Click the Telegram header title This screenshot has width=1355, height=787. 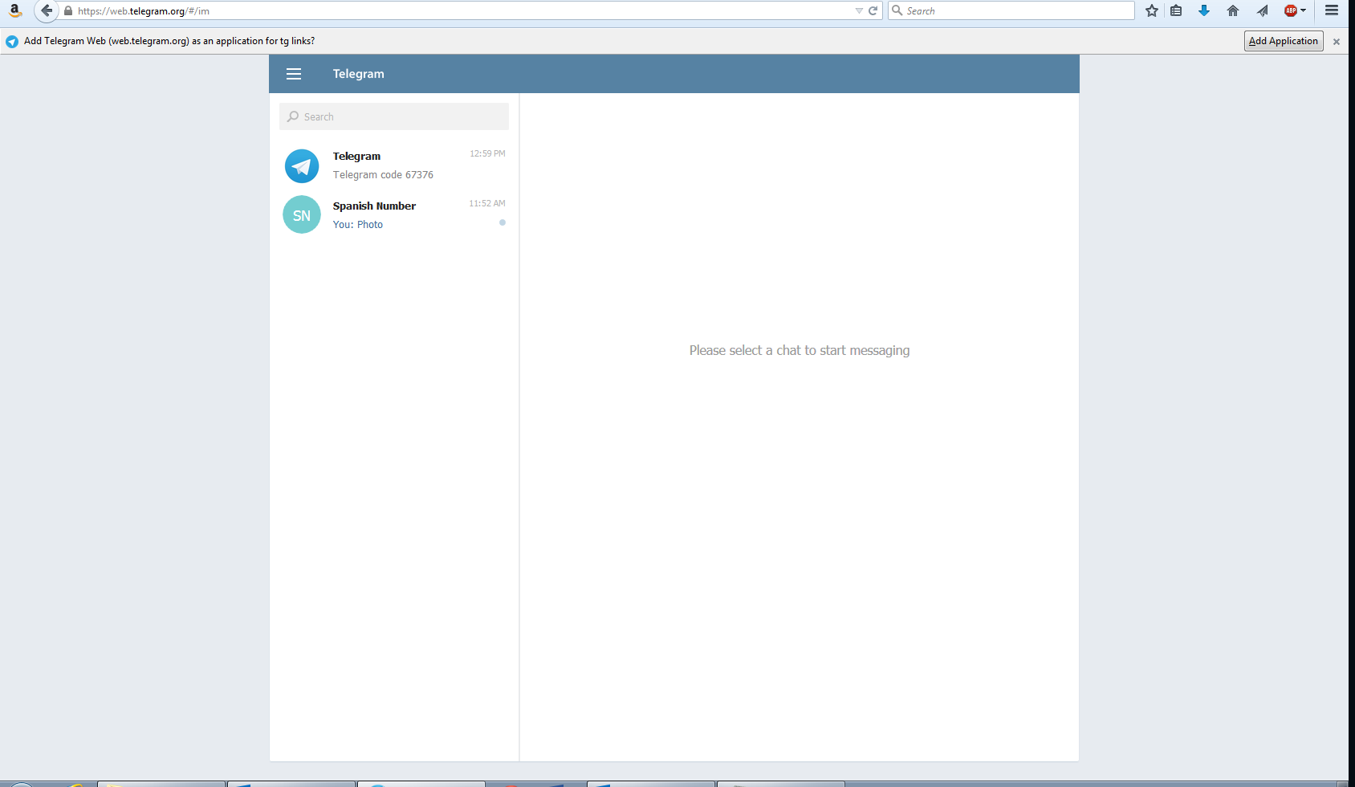[x=359, y=74]
